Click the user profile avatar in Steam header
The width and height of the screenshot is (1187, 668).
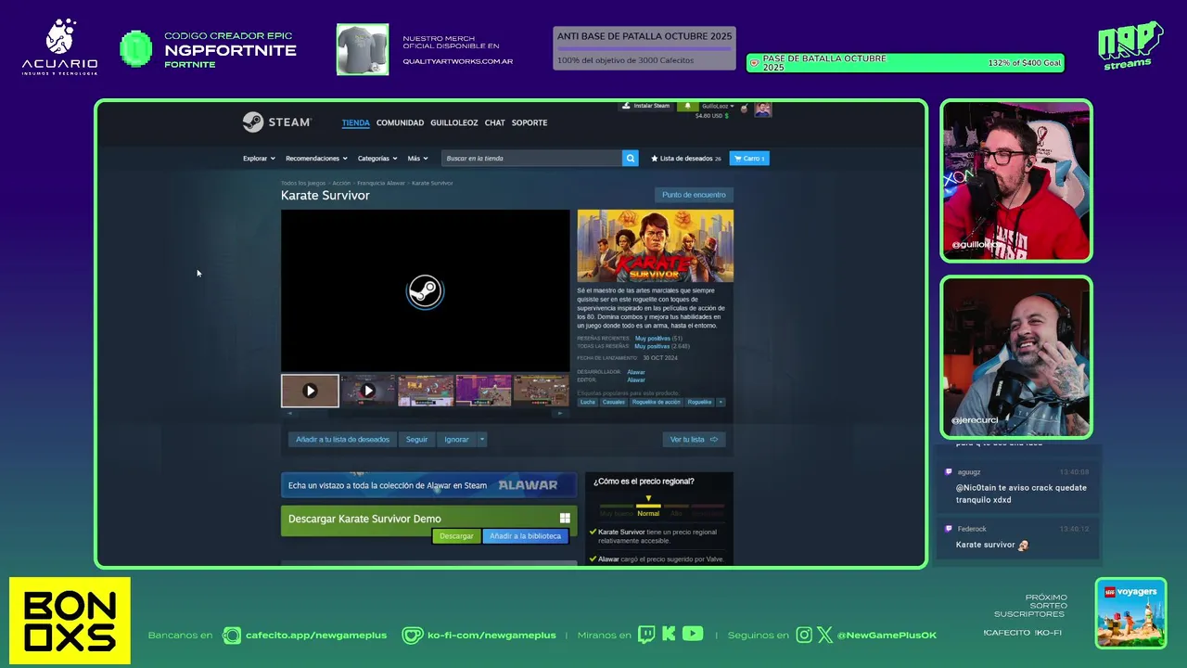(x=762, y=109)
